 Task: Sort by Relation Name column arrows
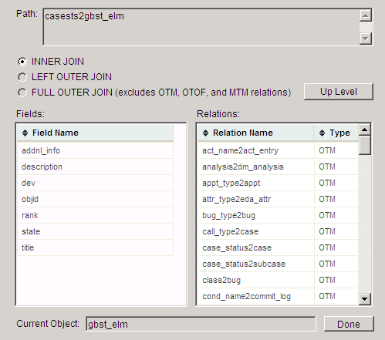coord(205,133)
